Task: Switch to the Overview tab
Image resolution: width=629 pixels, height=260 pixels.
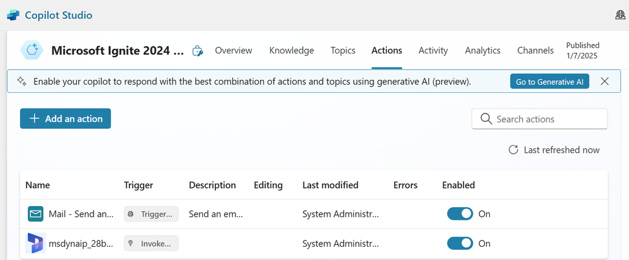Action: coord(234,50)
